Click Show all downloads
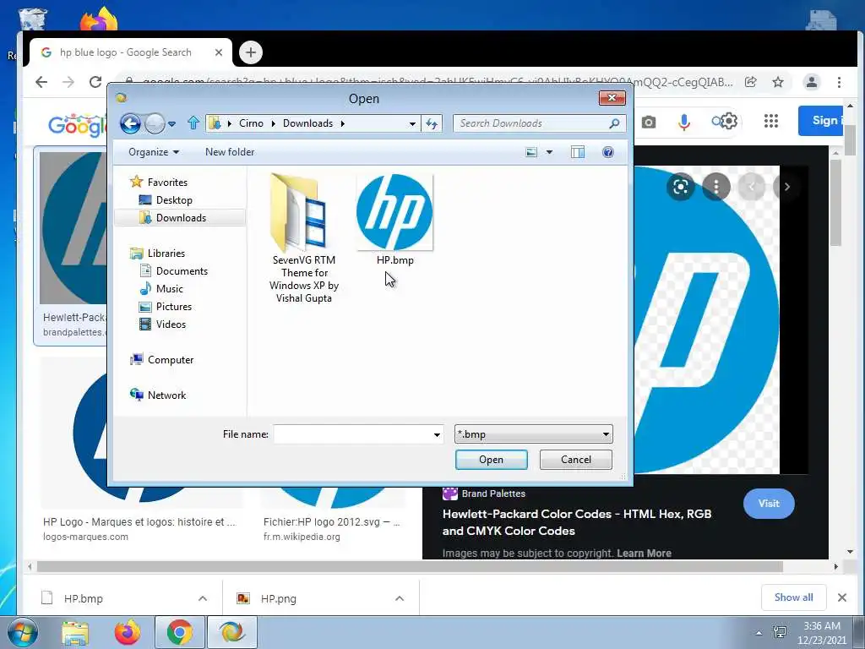The image size is (865, 649). pyautogui.click(x=793, y=597)
